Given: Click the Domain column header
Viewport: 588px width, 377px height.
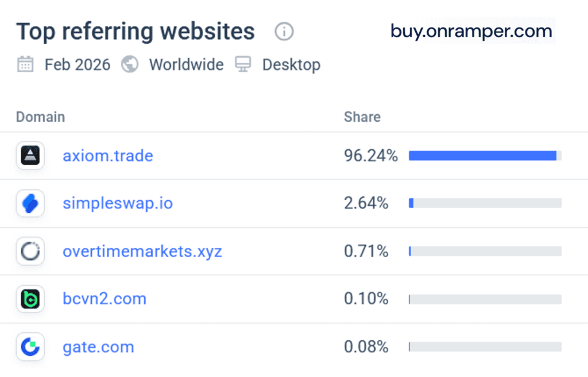Looking at the screenshot, I should (x=40, y=116).
